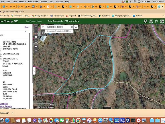Open Mossy Oak Email bookmark
The height and width of the screenshot is (124, 165).
(40, 16)
